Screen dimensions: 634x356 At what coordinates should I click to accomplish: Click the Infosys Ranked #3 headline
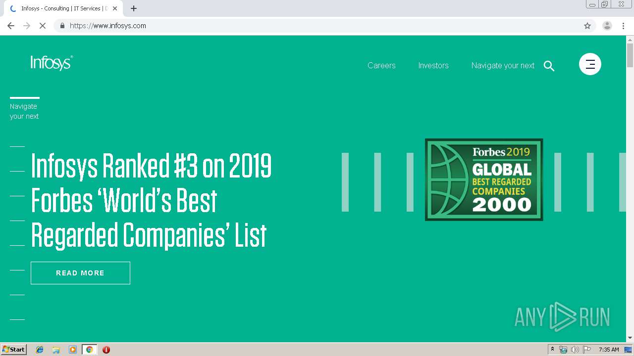(151, 200)
